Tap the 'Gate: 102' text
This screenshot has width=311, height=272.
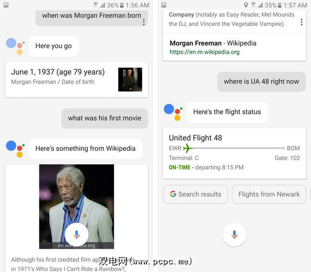coord(287,158)
